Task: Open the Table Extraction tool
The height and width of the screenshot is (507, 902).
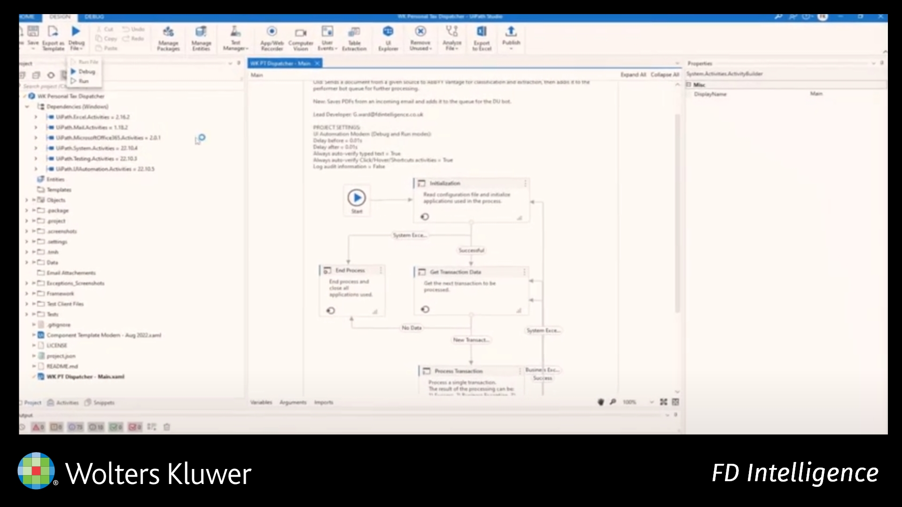Action: pyautogui.click(x=354, y=38)
